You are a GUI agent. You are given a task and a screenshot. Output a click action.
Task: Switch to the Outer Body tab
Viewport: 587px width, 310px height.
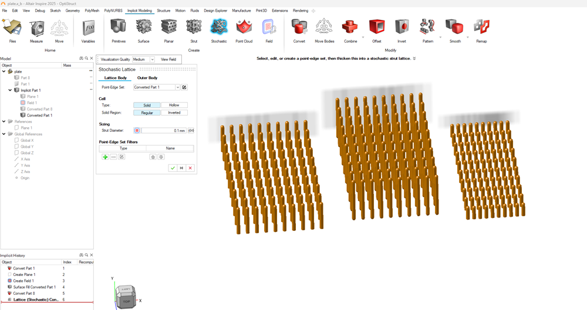147,77
